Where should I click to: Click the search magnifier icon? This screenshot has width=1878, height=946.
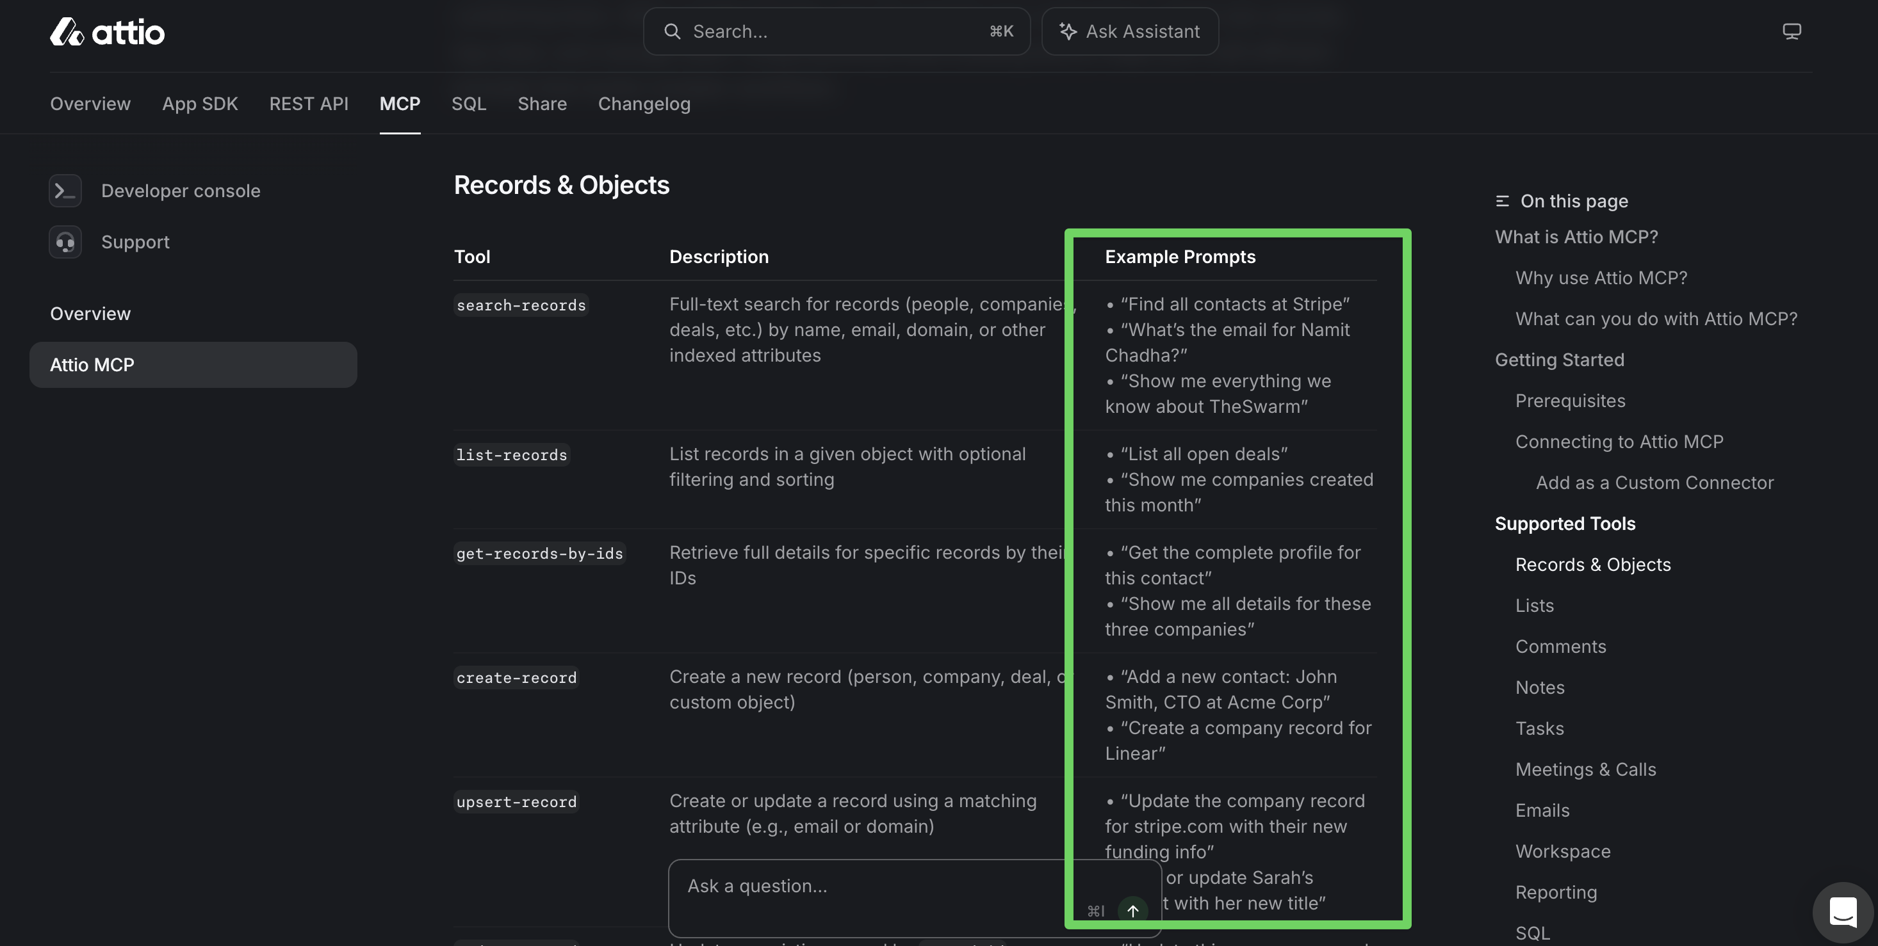[672, 31]
